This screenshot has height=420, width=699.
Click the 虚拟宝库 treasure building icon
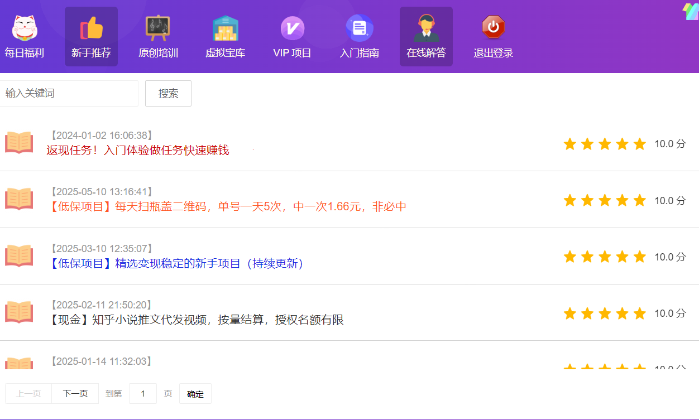pyautogui.click(x=225, y=27)
